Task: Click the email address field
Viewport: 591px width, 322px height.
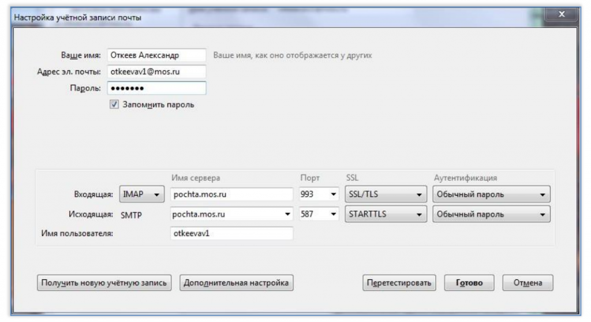Action: tap(156, 72)
